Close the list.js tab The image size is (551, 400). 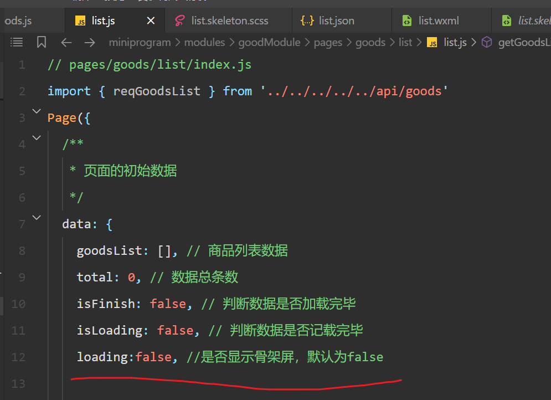[151, 21]
